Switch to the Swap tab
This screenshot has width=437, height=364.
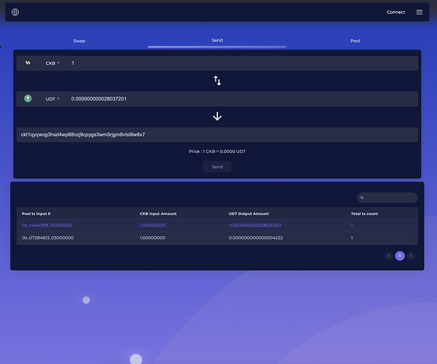point(79,41)
